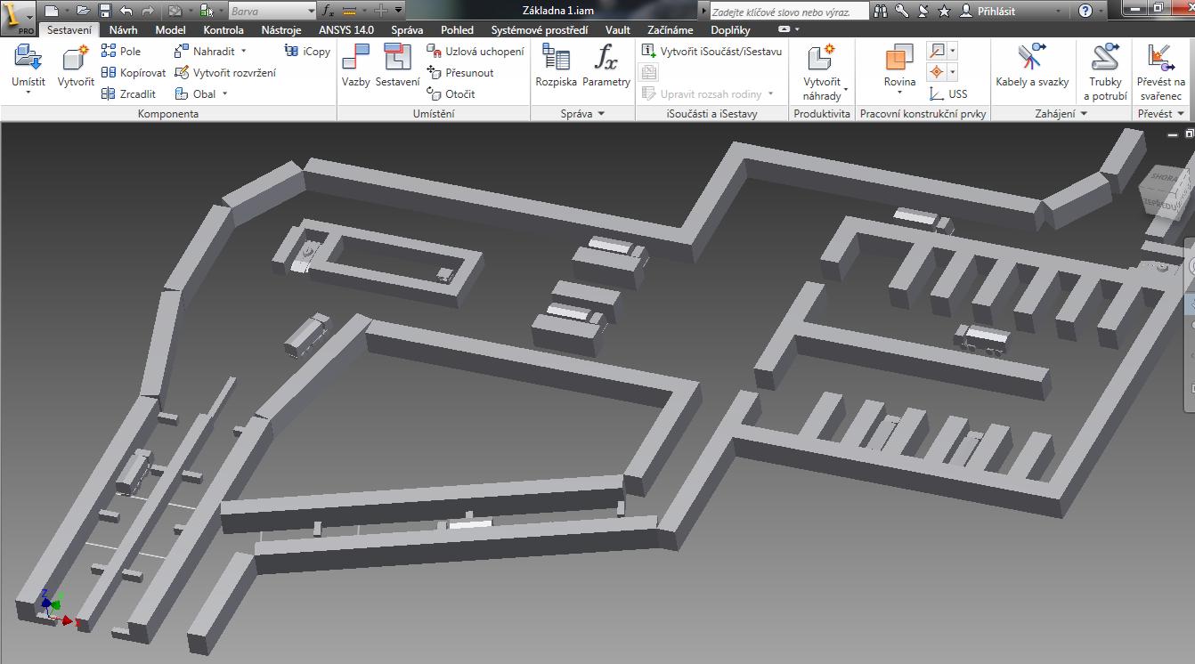This screenshot has height=664, width=1195.
Task: Click the New file icon
Action: pos(52,11)
